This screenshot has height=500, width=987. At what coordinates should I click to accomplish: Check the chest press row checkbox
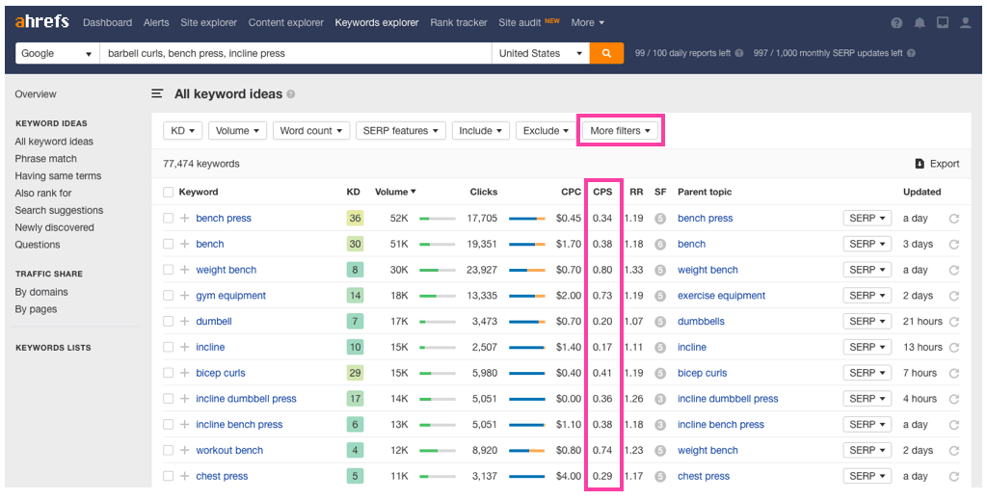tap(168, 476)
